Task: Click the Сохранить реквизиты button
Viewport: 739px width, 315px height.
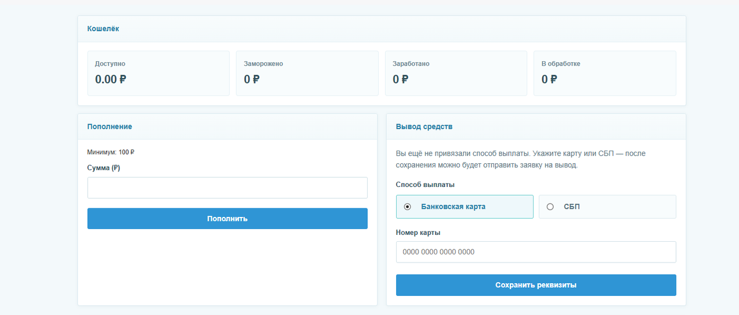Action: click(536, 285)
